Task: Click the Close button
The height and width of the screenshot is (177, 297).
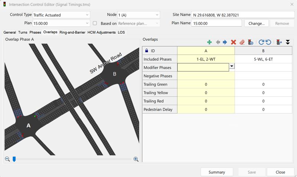Action: click(x=280, y=172)
